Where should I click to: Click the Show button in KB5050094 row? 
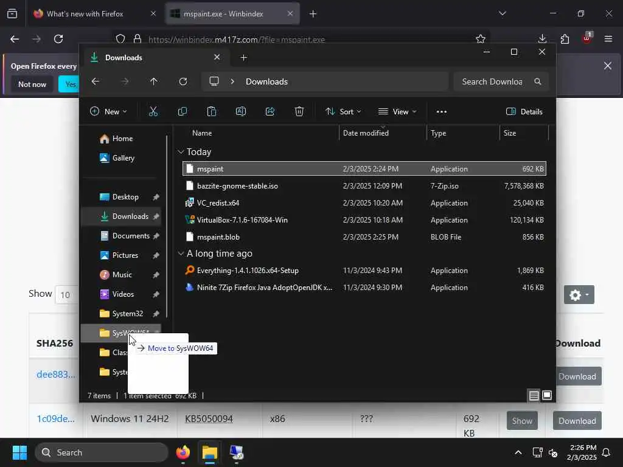point(522,421)
